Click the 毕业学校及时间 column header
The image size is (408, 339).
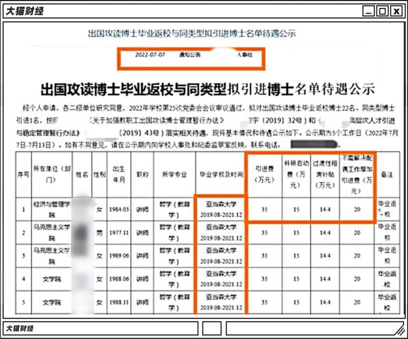tap(221, 174)
